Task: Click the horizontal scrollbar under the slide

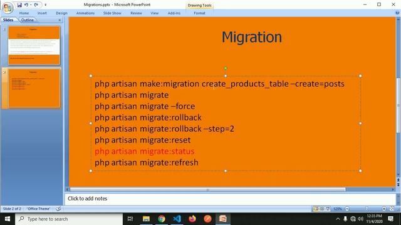Action: pyautogui.click(x=207, y=189)
